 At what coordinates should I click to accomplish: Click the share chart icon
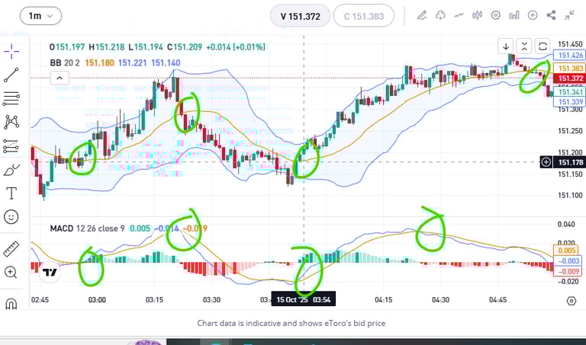551,15
